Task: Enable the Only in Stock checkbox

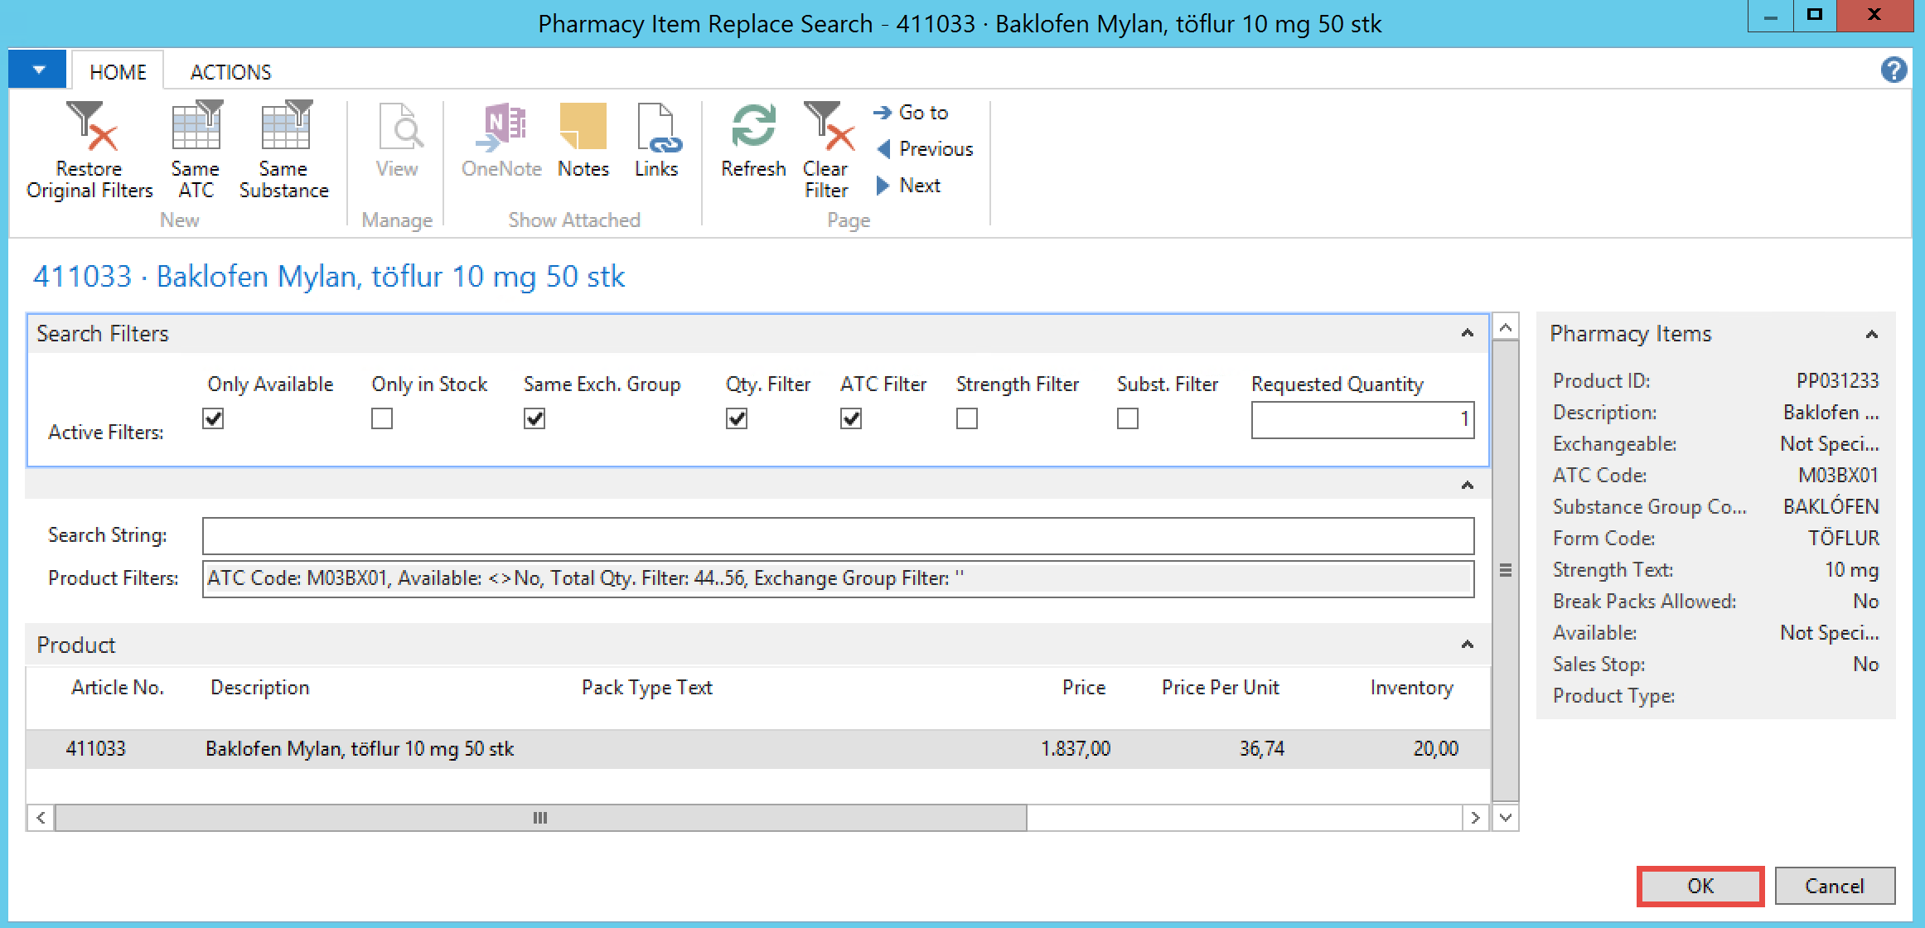Action: click(382, 418)
